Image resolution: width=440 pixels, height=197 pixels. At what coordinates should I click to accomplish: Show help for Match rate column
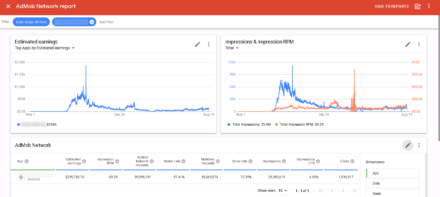183,161
